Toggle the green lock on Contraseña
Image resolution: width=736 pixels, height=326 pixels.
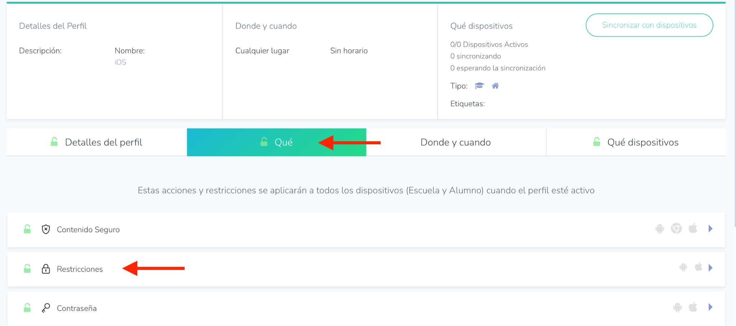coord(27,308)
